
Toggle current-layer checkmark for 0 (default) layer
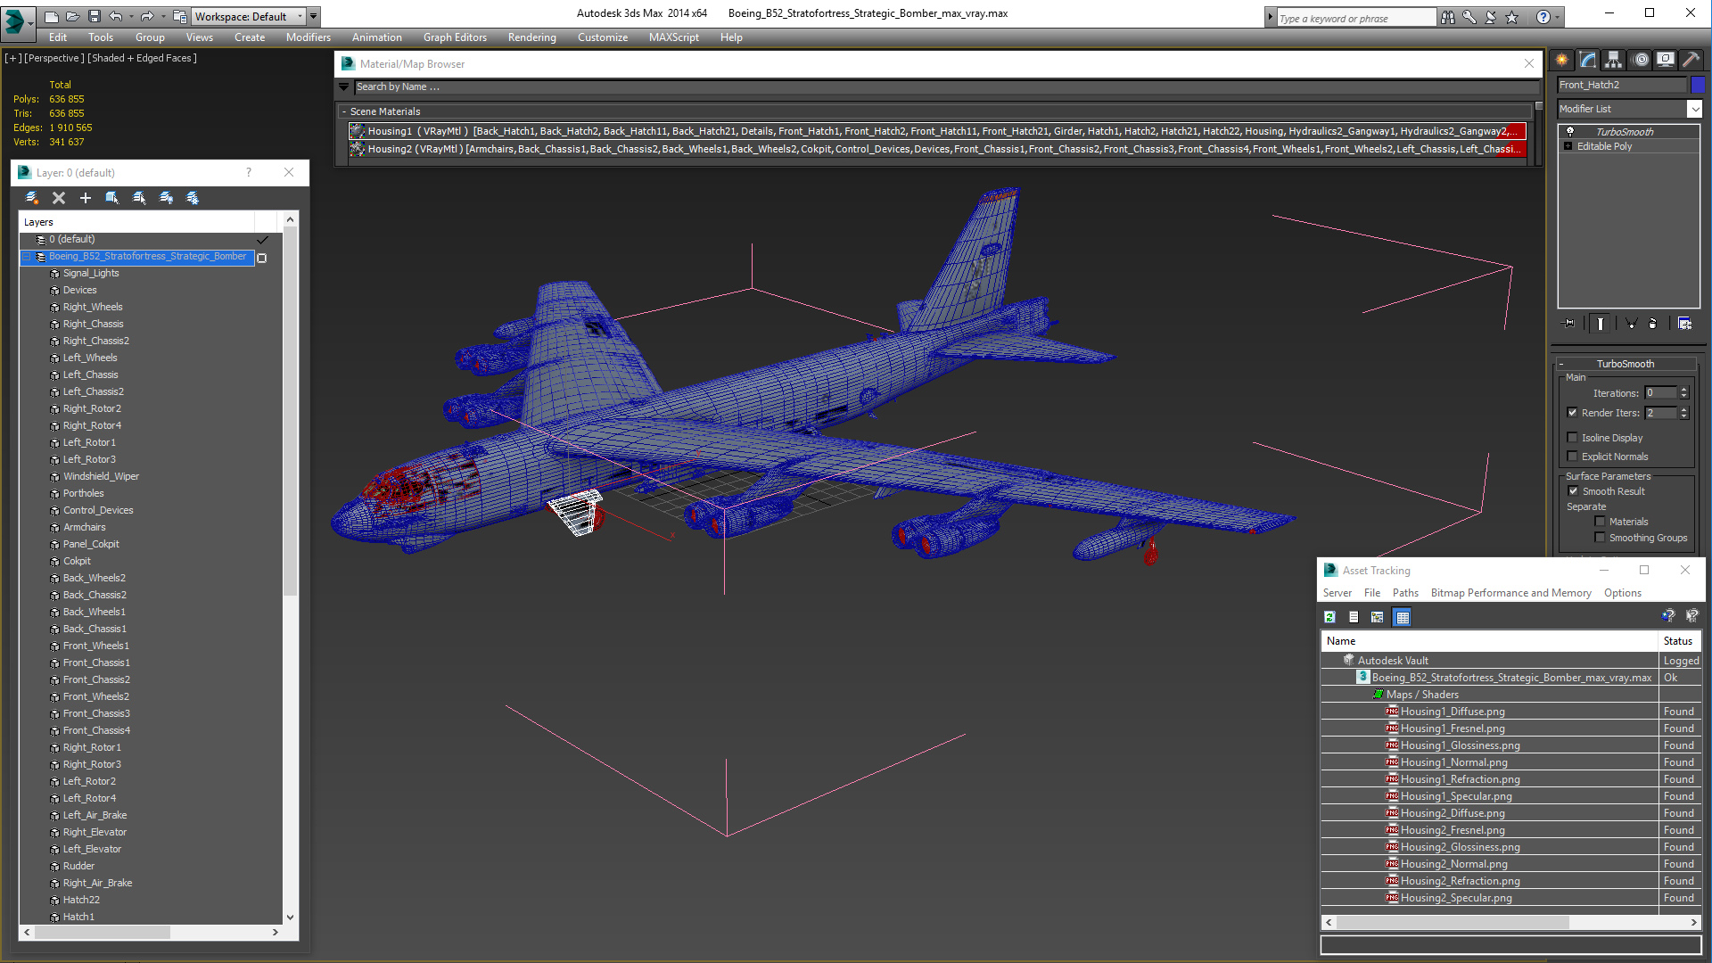click(x=262, y=240)
